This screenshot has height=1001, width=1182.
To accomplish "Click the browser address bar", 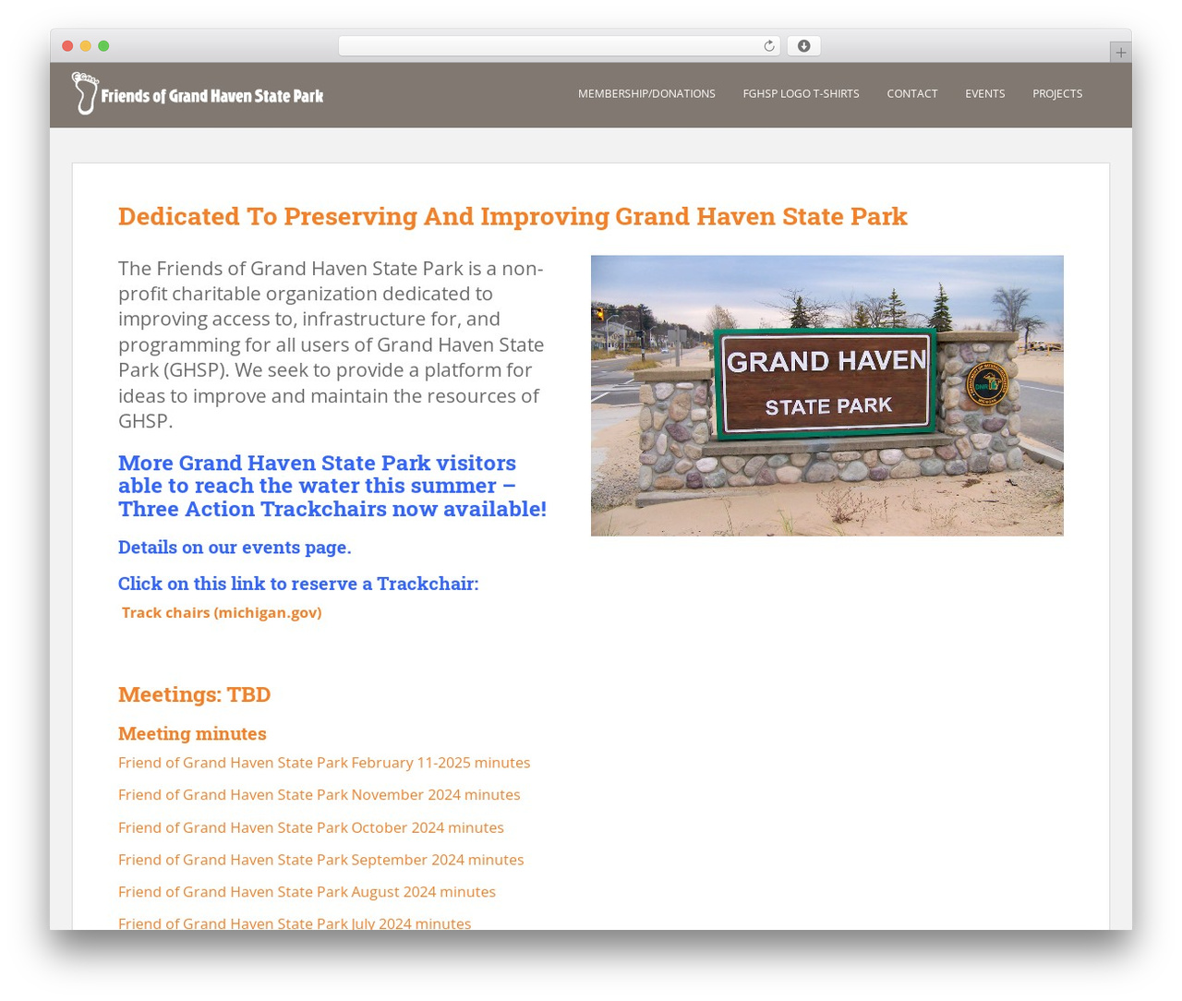I will (559, 46).
